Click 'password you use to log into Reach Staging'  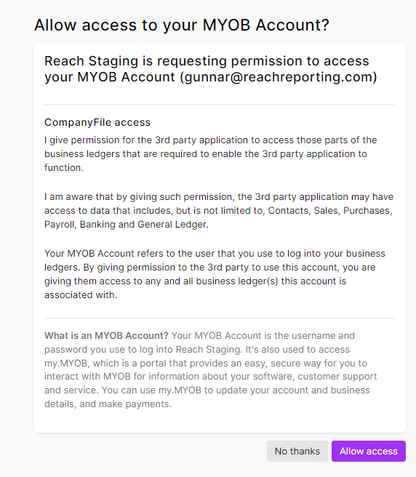coord(144,350)
